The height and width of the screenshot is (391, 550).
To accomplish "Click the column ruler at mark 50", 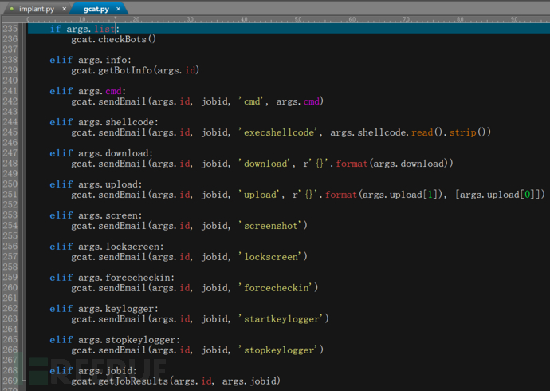I will (x=298, y=19).
